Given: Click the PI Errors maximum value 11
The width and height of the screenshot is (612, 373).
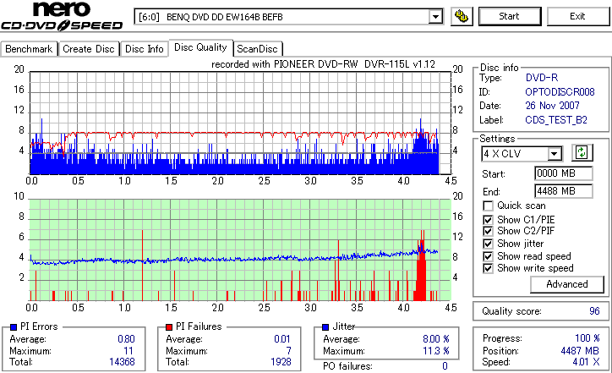Looking at the screenshot, I should [x=128, y=351].
